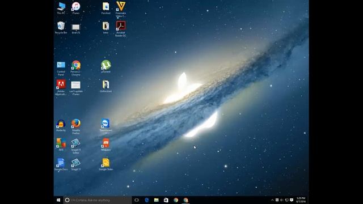Open the taskbar clock and date
Image resolution: width=363 pixels, height=204 pixels.
301,200
